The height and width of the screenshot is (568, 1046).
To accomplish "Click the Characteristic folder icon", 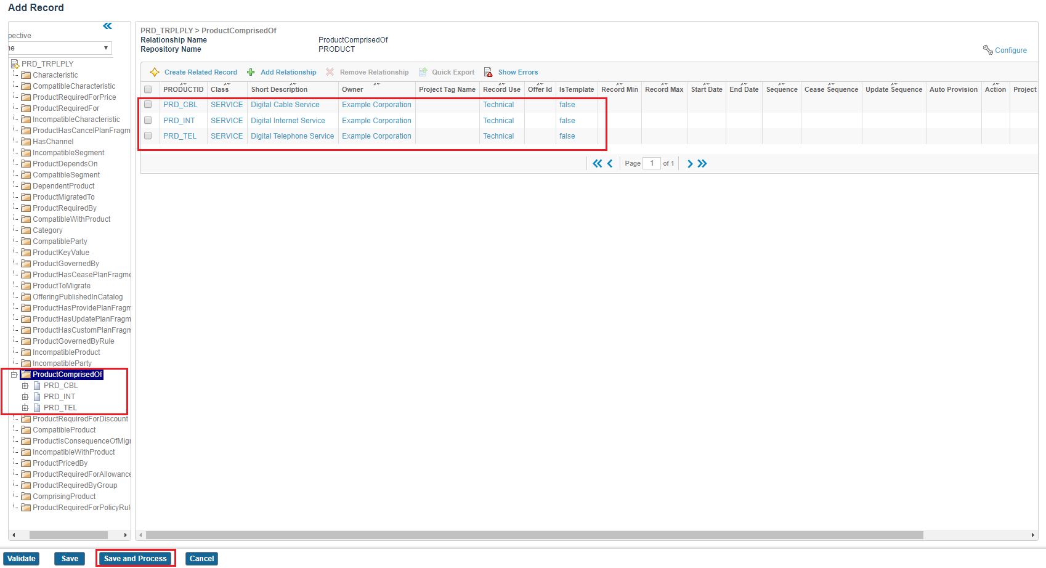I will 26,75.
